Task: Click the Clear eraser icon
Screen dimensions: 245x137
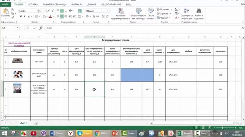Action: point(176,18)
